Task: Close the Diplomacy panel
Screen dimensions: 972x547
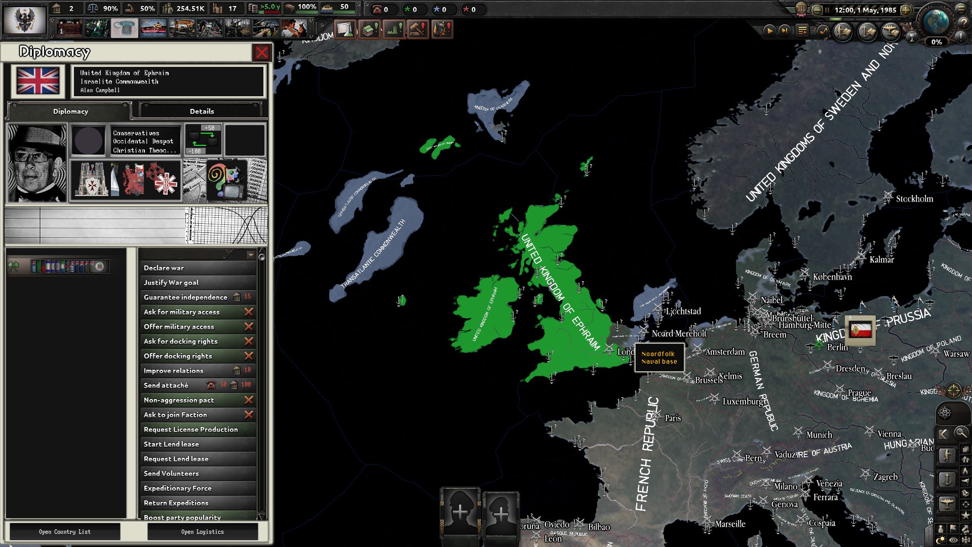Action: click(262, 52)
